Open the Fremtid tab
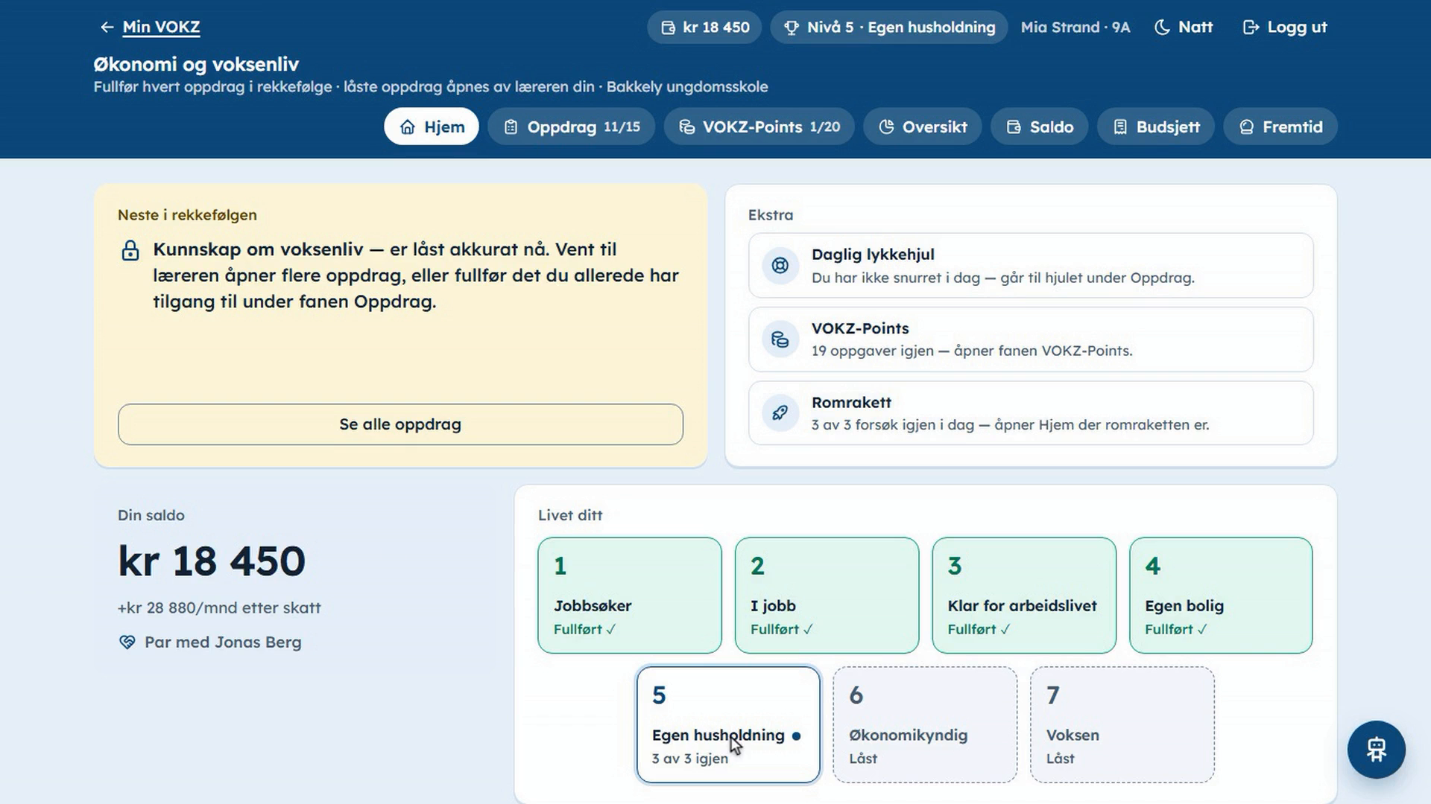1431x804 pixels. (1280, 127)
